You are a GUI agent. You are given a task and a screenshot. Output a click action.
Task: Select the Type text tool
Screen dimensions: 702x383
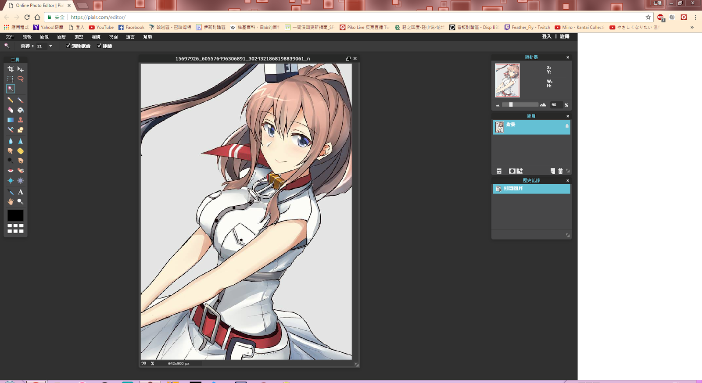(x=20, y=192)
